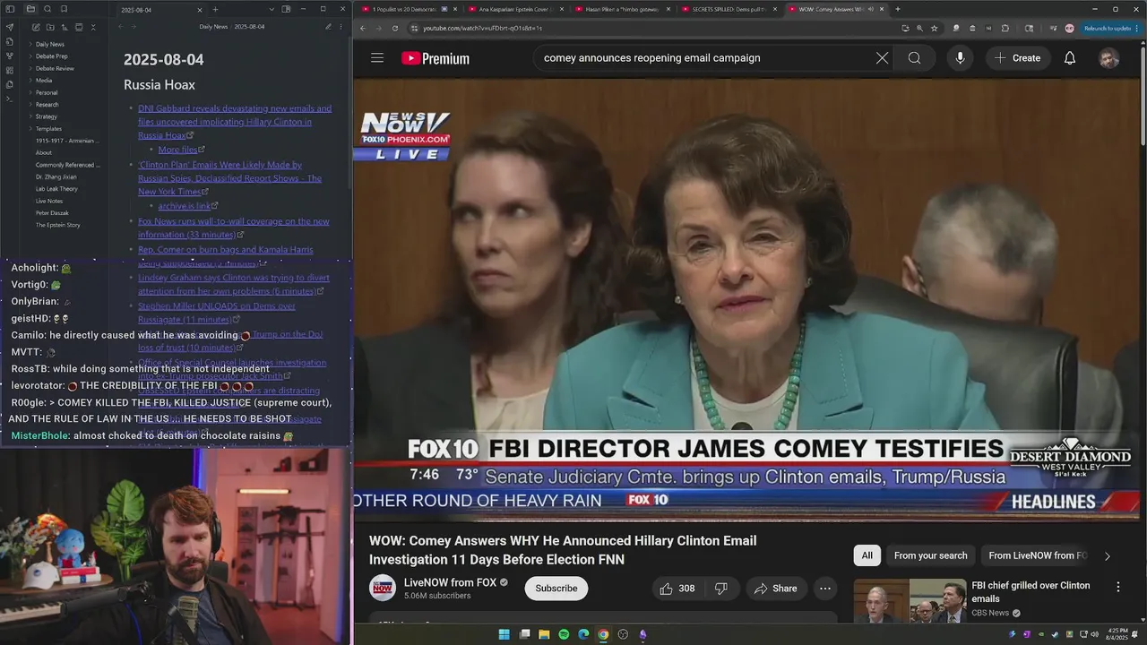1147x645 pixels.
Task: Open Obsidian note more options menu
Action: (x=342, y=27)
